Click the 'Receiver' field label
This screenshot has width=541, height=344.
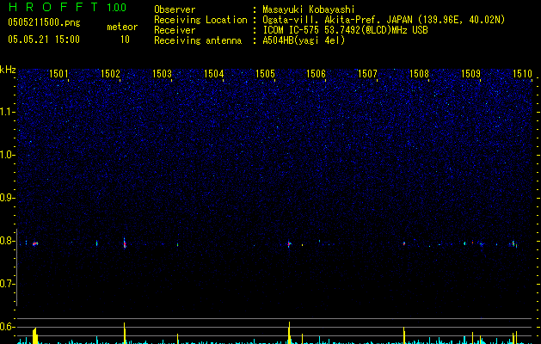(x=175, y=30)
